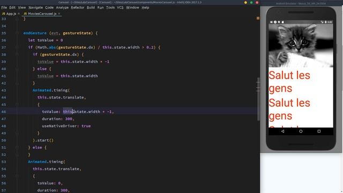
Task: Collapse the fold marker at line 37
Action: [x=17, y=47]
